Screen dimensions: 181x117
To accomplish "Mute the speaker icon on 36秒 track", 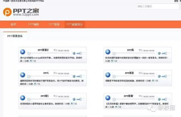I will coord(74,76).
